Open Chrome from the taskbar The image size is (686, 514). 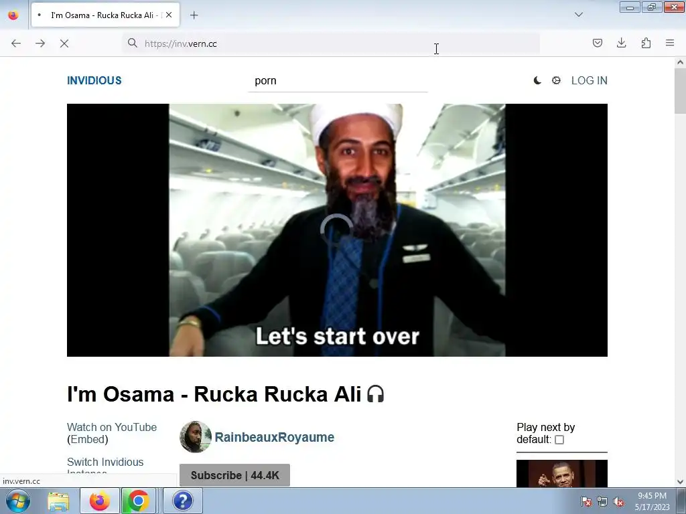click(x=138, y=501)
